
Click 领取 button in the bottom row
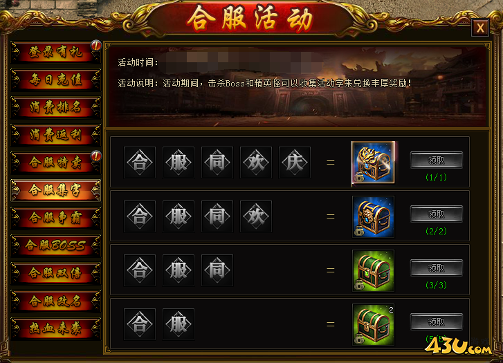click(437, 322)
